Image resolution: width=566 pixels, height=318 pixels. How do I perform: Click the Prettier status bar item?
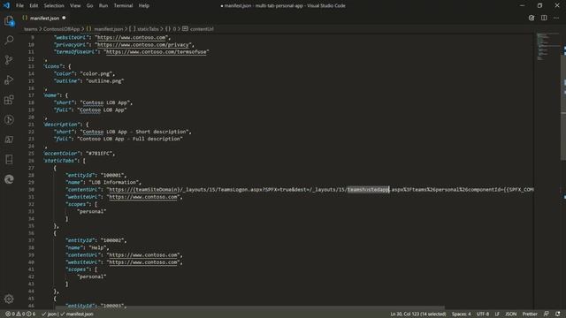click(x=530, y=314)
